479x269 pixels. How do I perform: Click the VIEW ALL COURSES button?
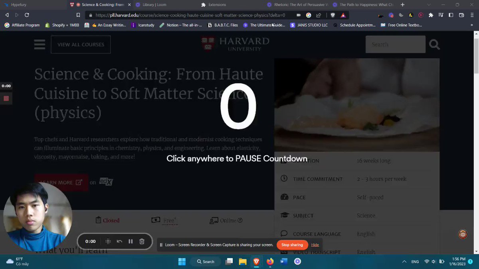[81, 44]
